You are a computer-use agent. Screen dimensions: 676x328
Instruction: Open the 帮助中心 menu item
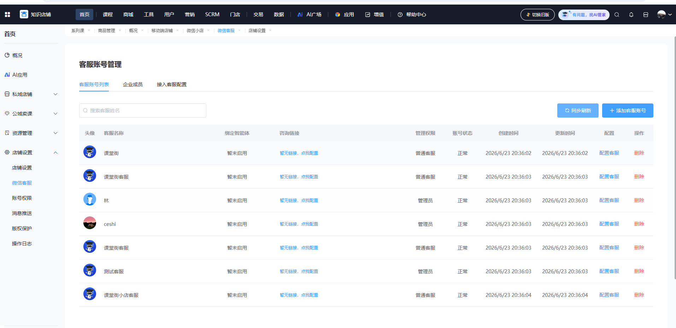click(x=412, y=14)
